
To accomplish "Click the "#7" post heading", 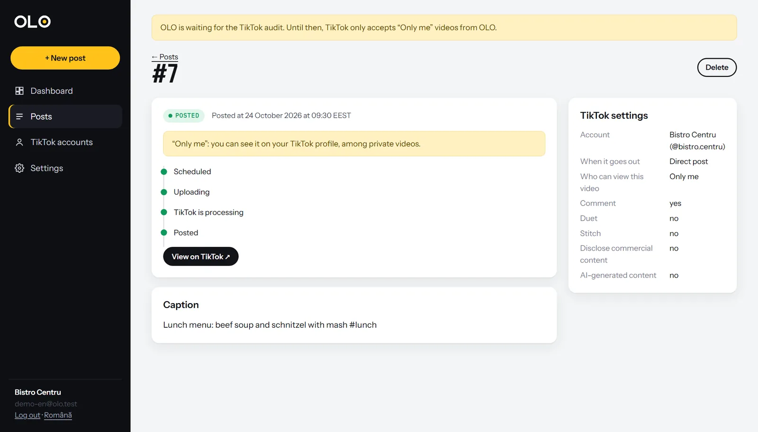I will 165,74.
